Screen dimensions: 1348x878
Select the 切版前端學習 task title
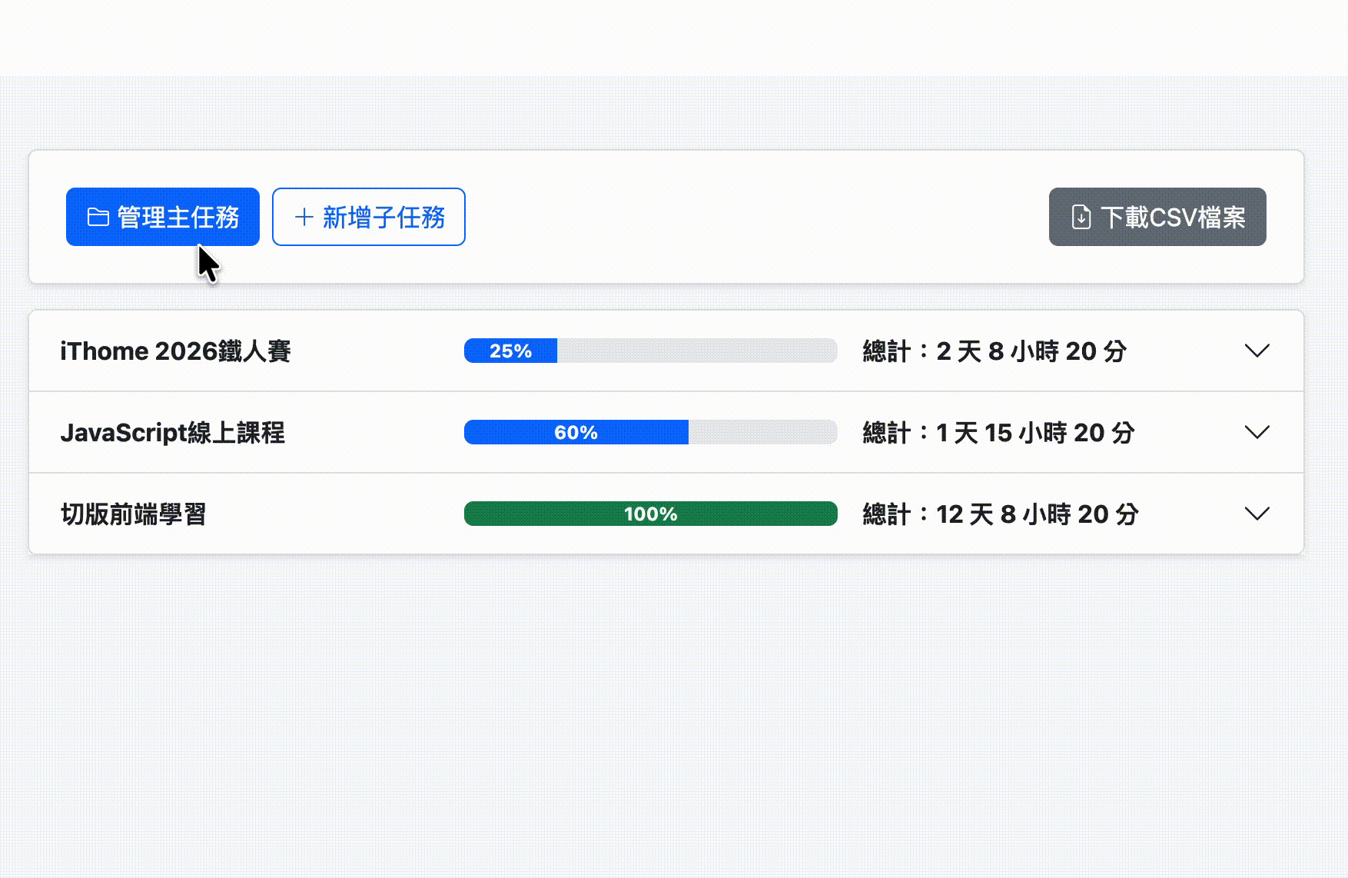coord(134,514)
